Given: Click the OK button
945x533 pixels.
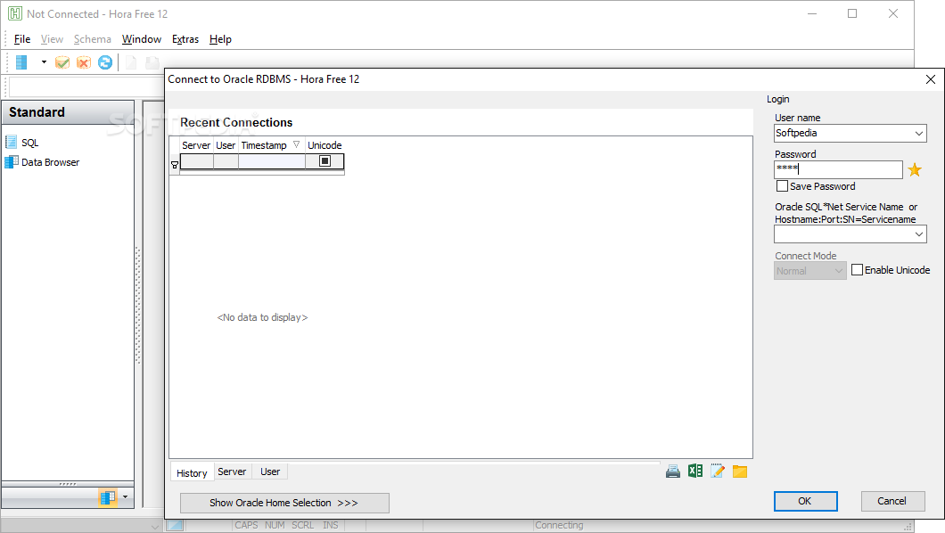Looking at the screenshot, I should coord(805,501).
